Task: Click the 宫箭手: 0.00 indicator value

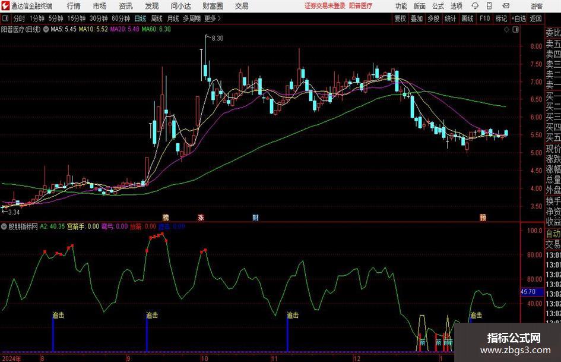Action: tap(83, 226)
